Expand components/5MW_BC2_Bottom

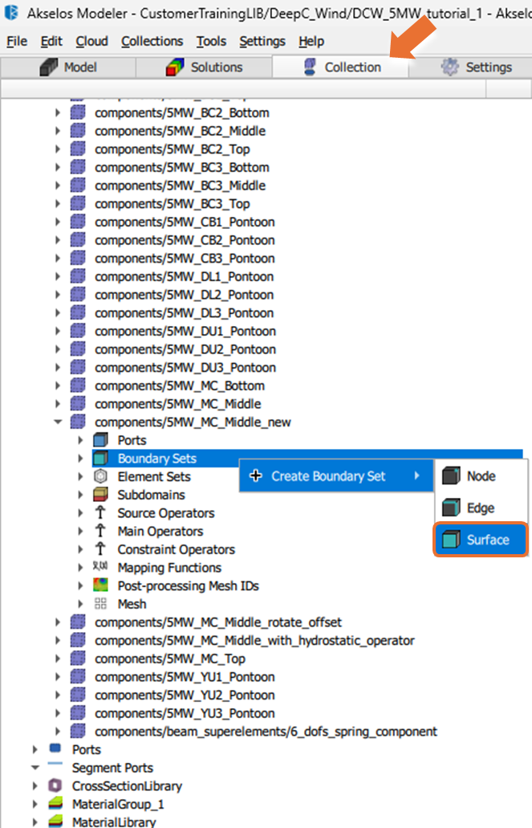pos(58,112)
